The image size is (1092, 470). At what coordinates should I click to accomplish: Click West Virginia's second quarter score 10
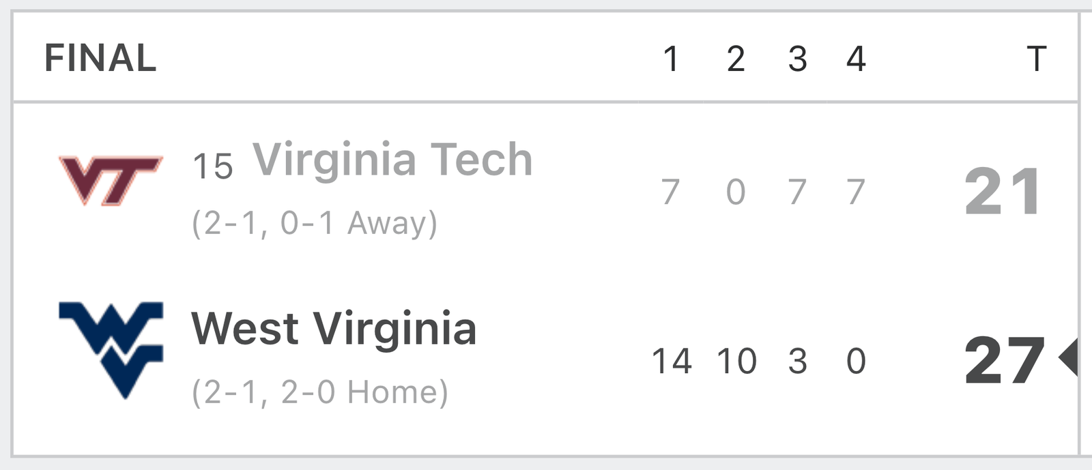(x=736, y=361)
